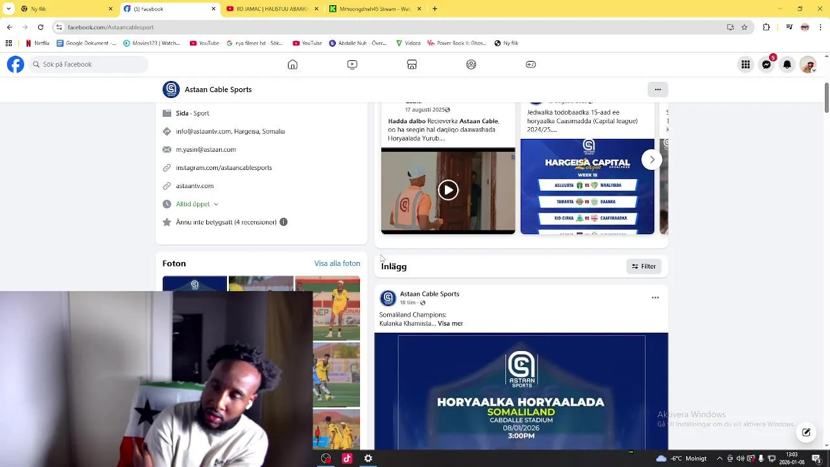Viewport: 830px width, 467px height.
Task: Click 'Visa alla foton' link
Action: [x=337, y=263]
